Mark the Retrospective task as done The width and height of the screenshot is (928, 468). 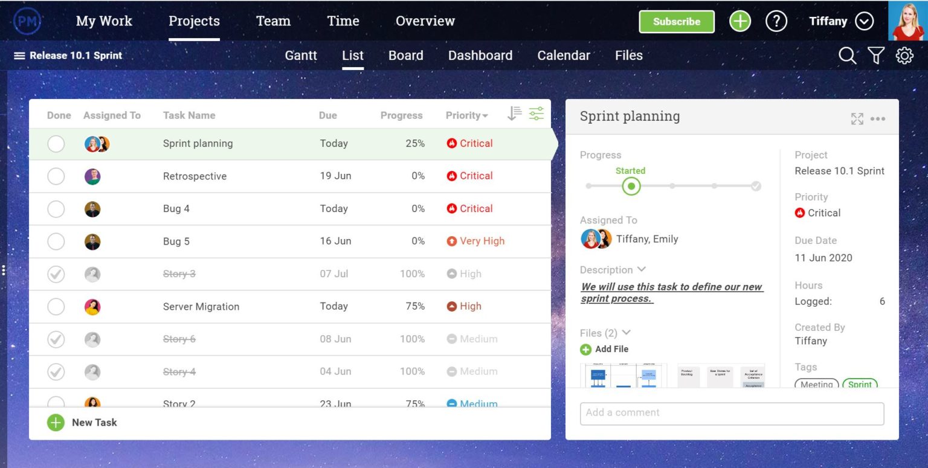pyautogui.click(x=56, y=176)
